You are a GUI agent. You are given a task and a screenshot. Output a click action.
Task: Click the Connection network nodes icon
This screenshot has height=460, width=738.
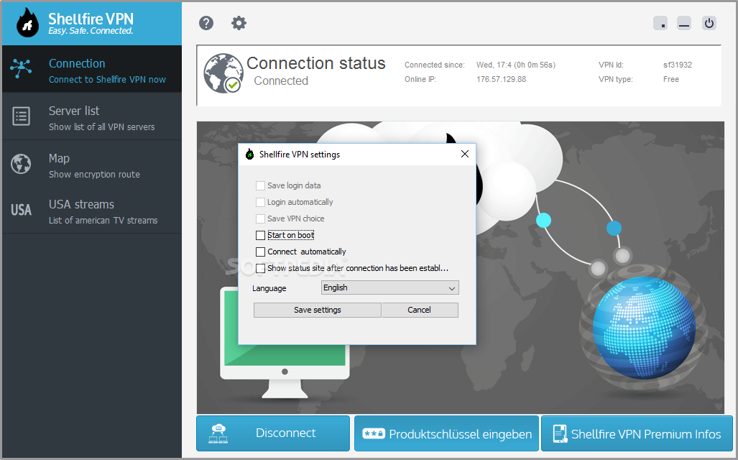pyautogui.click(x=21, y=69)
